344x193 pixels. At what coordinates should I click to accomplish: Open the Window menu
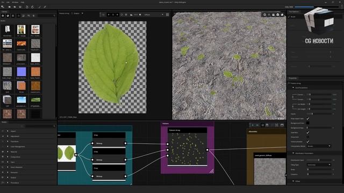coord(15,2)
